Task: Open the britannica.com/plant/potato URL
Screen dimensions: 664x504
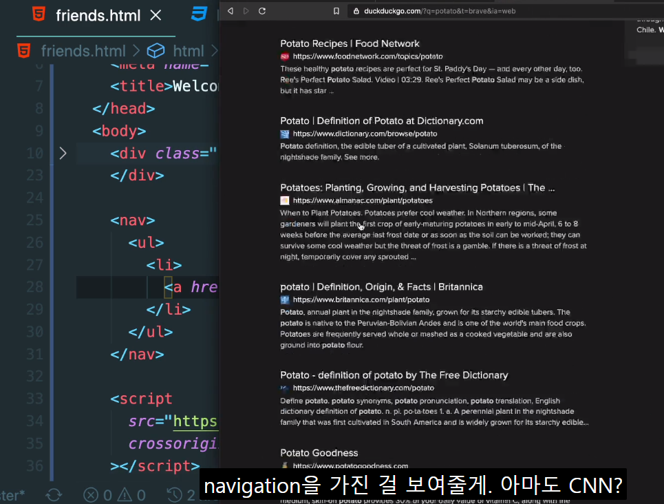Action: pyautogui.click(x=361, y=300)
